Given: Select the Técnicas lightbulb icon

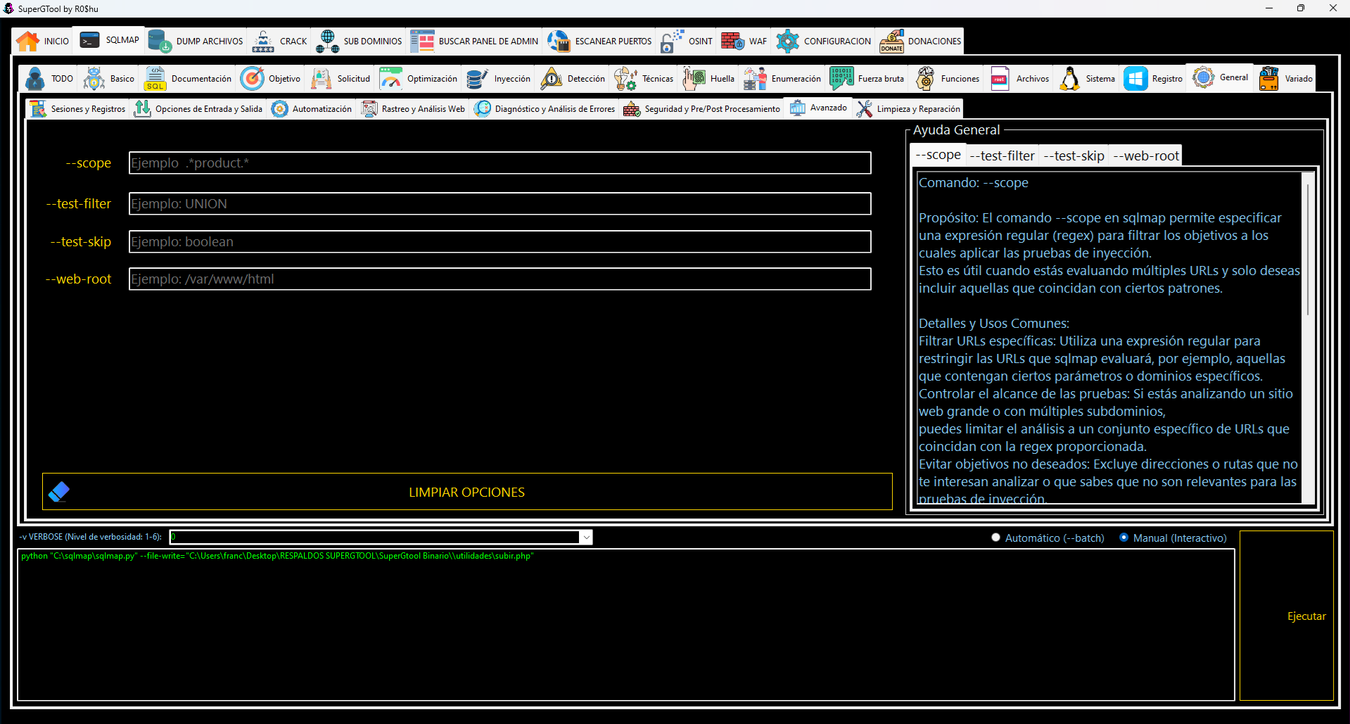Looking at the screenshot, I should point(625,79).
